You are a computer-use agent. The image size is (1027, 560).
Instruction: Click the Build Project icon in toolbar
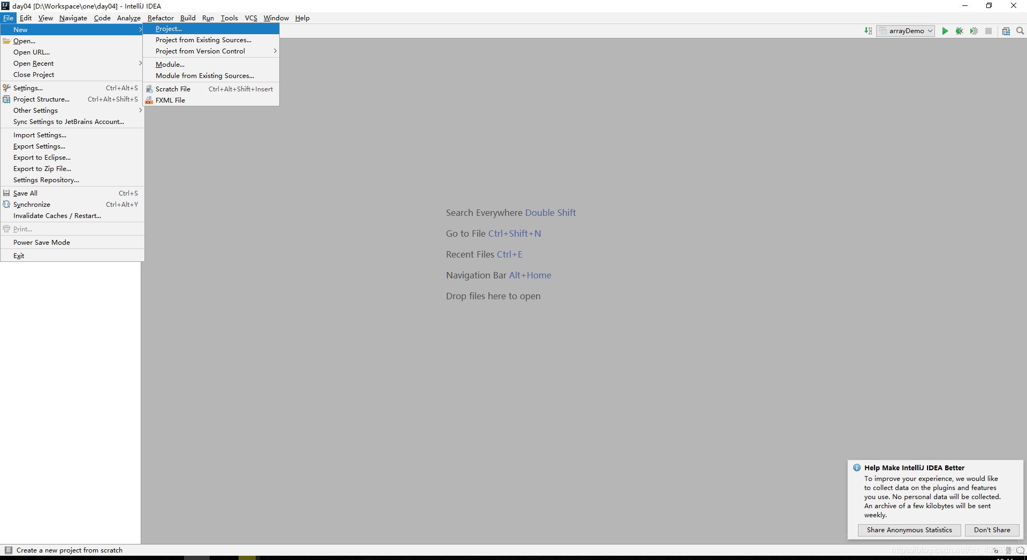(x=868, y=31)
